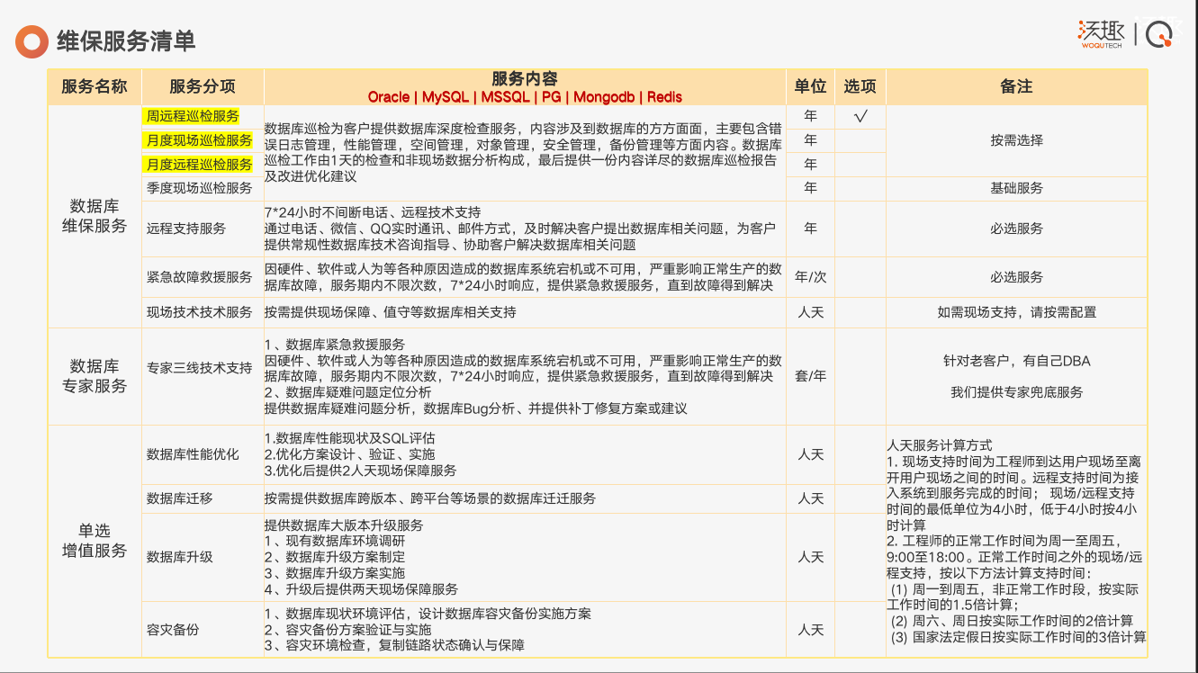The image size is (1198, 673).
Task: Click the 人天 unit in 数据库迁移 row
Action: click(810, 498)
